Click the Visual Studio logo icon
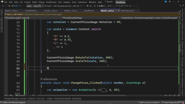This screenshot has height=104, width=185. point(2,2)
